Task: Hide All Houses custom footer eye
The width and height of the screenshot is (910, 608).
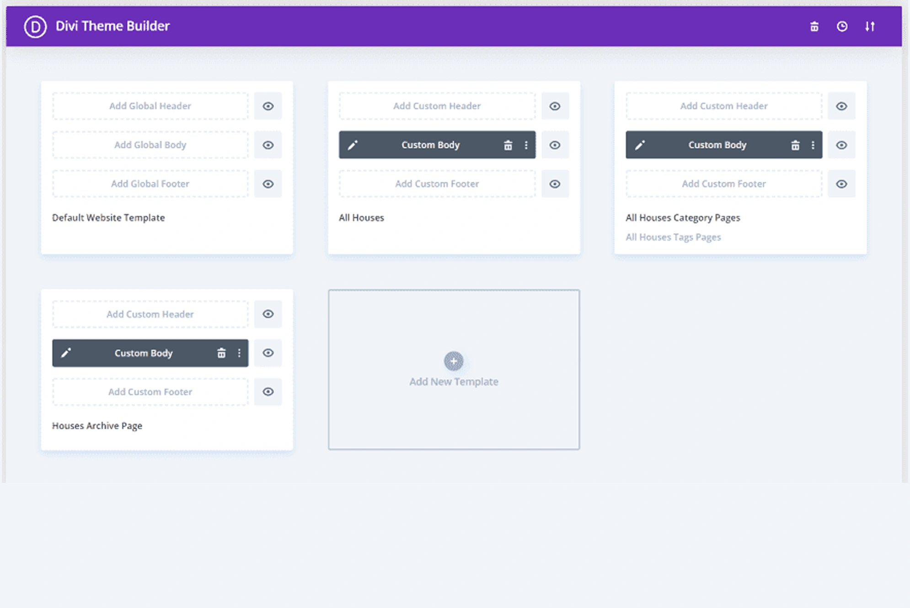Action: click(x=555, y=184)
